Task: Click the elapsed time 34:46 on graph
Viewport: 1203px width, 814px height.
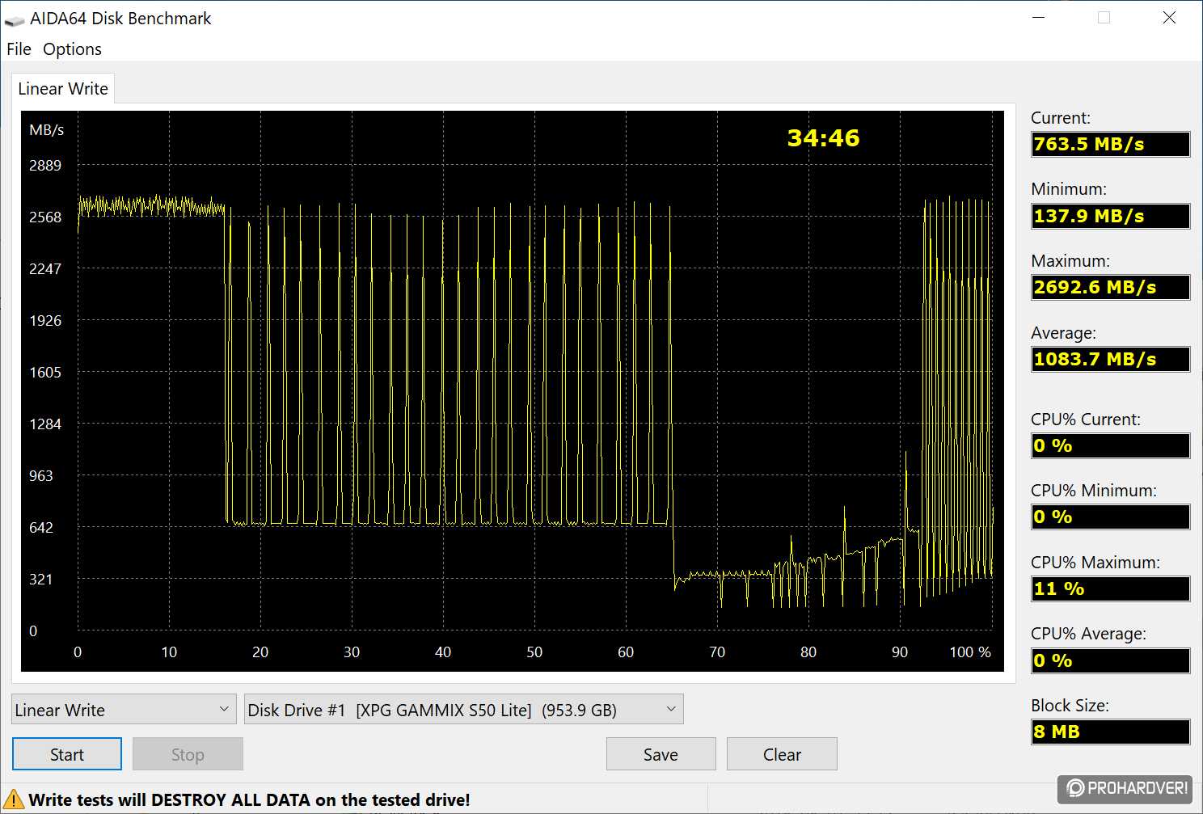Action: [x=823, y=138]
